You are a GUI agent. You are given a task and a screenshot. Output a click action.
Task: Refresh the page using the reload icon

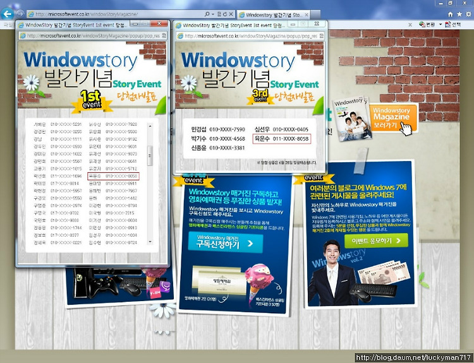[225, 14]
